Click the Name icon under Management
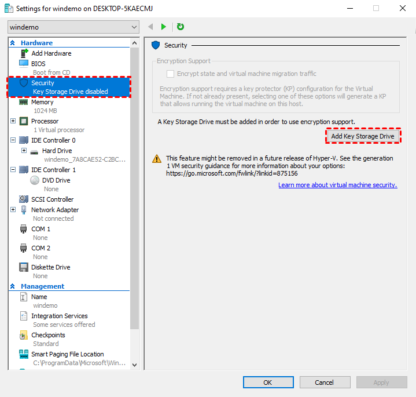Image resolution: width=416 pixels, height=397 pixels. click(x=23, y=297)
